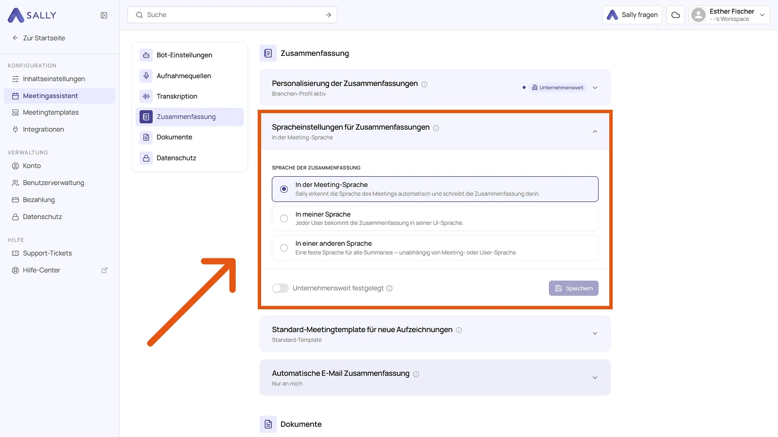The image size is (778, 437).
Task: Open Support-Tickets in the sidebar
Action: [59, 253]
